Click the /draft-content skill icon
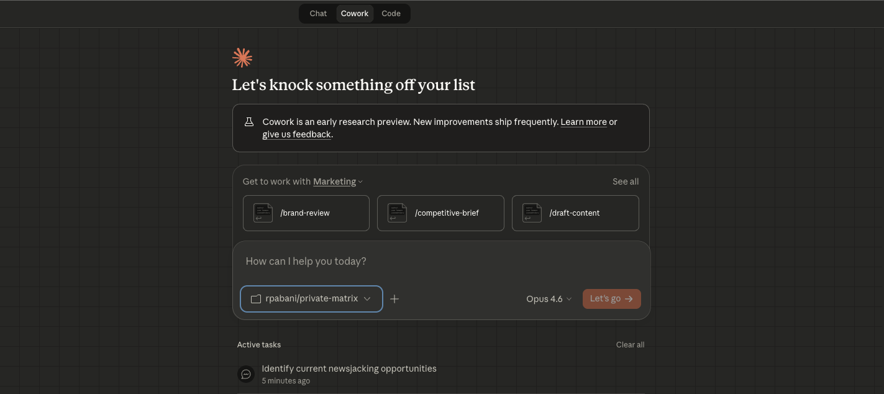Image resolution: width=884 pixels, height=394 pixels. [531, 213]
